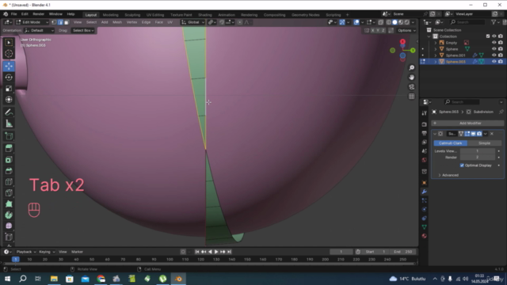507x285 pixels.
Task: Click the Render levels value field
Action: click(477, 158)
